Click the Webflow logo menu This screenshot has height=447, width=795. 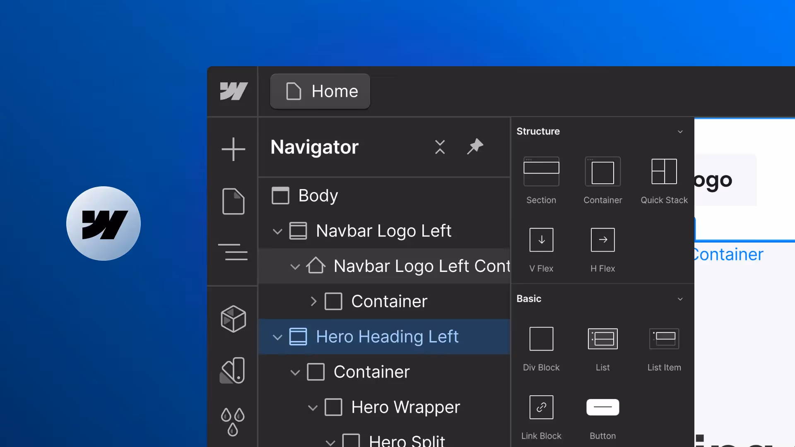tap(234, 91)
